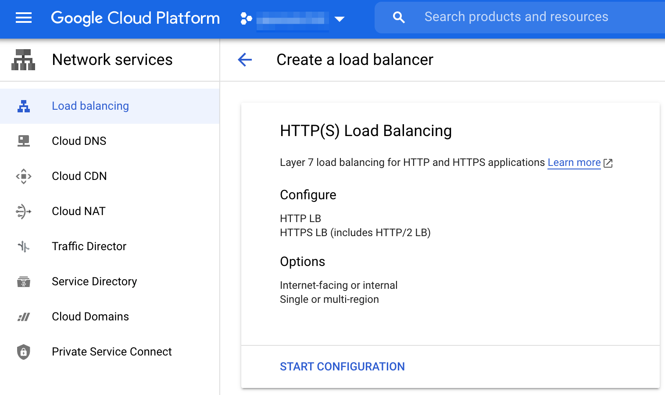Open Traffic Director from sidebar
This screenshot has width=665, height=395.
tap(89, 246)
